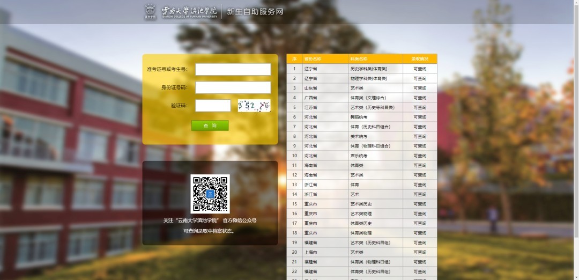Image resolution: width=579 pixels, height=280 pixels.
Task: Click the 关注云南大学滇池学院官方微信公众号 text
Action: [210, 220]
